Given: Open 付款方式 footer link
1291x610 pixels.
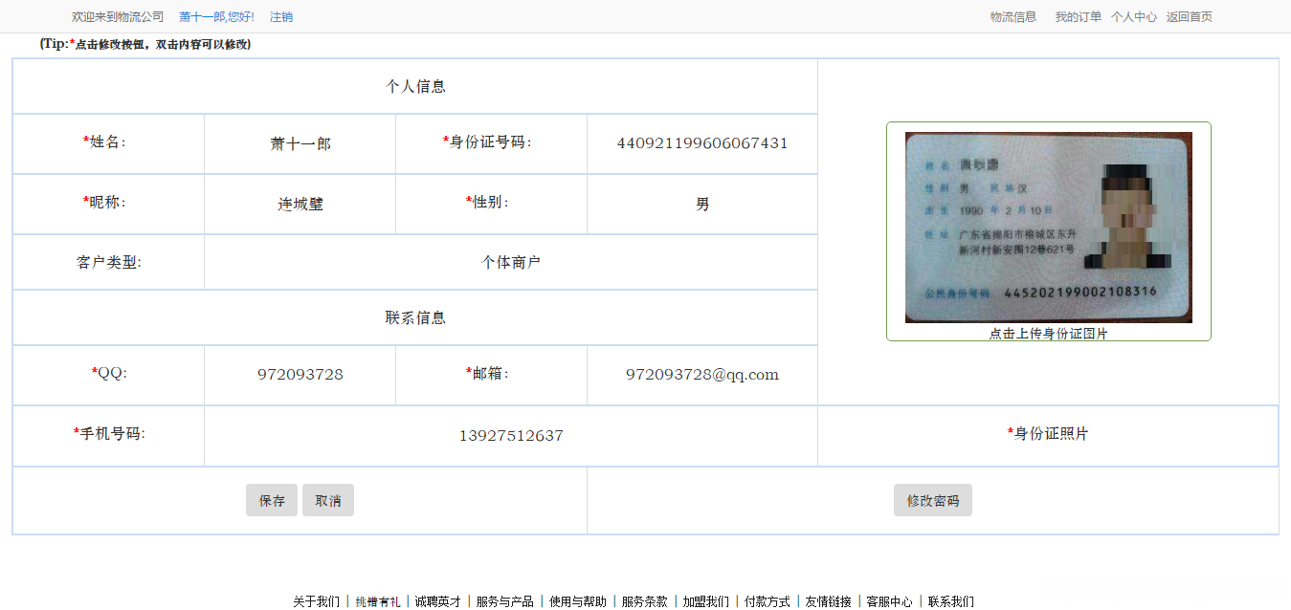Looking at the screenshot, I should (x=768, y=601).
